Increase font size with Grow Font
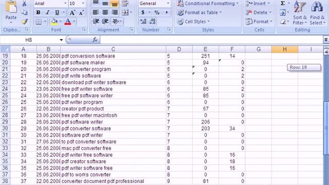This screenshot has height=185, width=329. (x=72, y=12)
